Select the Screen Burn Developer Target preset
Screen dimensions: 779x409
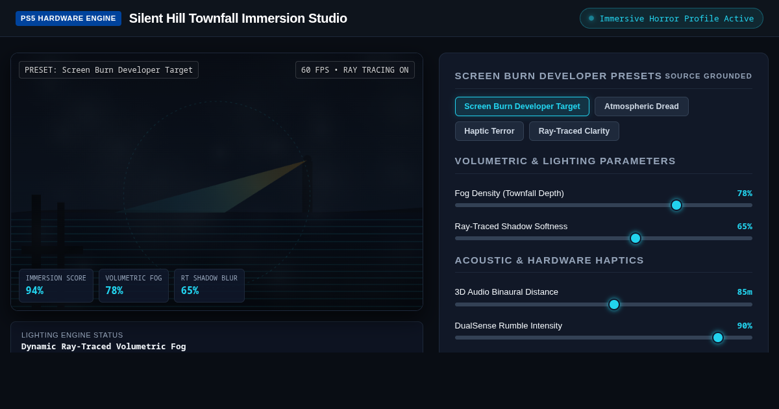click(x=522, y=106)
